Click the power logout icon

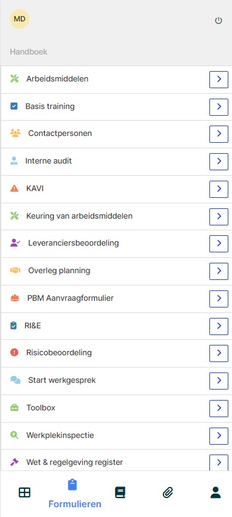[x=219, y=20]
